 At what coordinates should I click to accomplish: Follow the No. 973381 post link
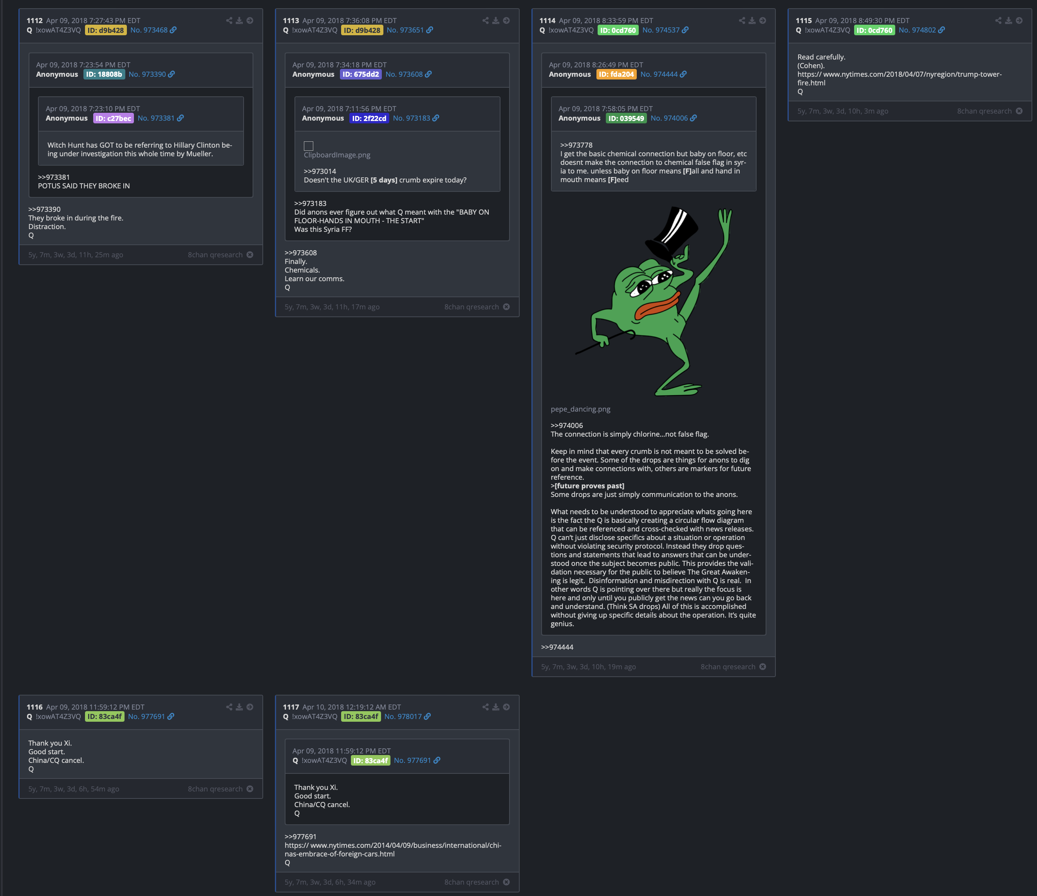[x=161, y=118]
